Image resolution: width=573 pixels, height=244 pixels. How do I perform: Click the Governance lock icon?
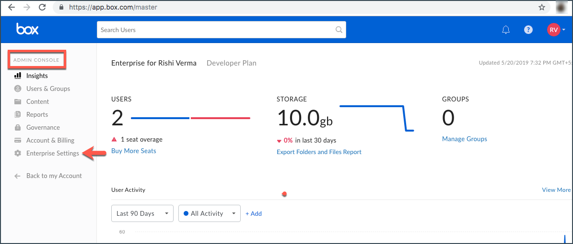click(x=18, y=127)
